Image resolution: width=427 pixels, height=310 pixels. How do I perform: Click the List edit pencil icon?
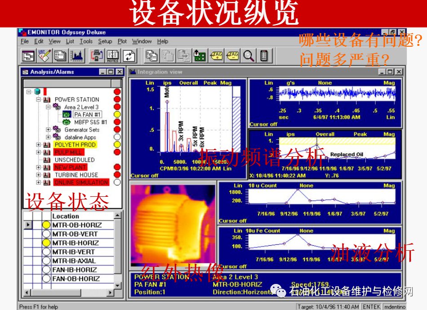(44, 56)
